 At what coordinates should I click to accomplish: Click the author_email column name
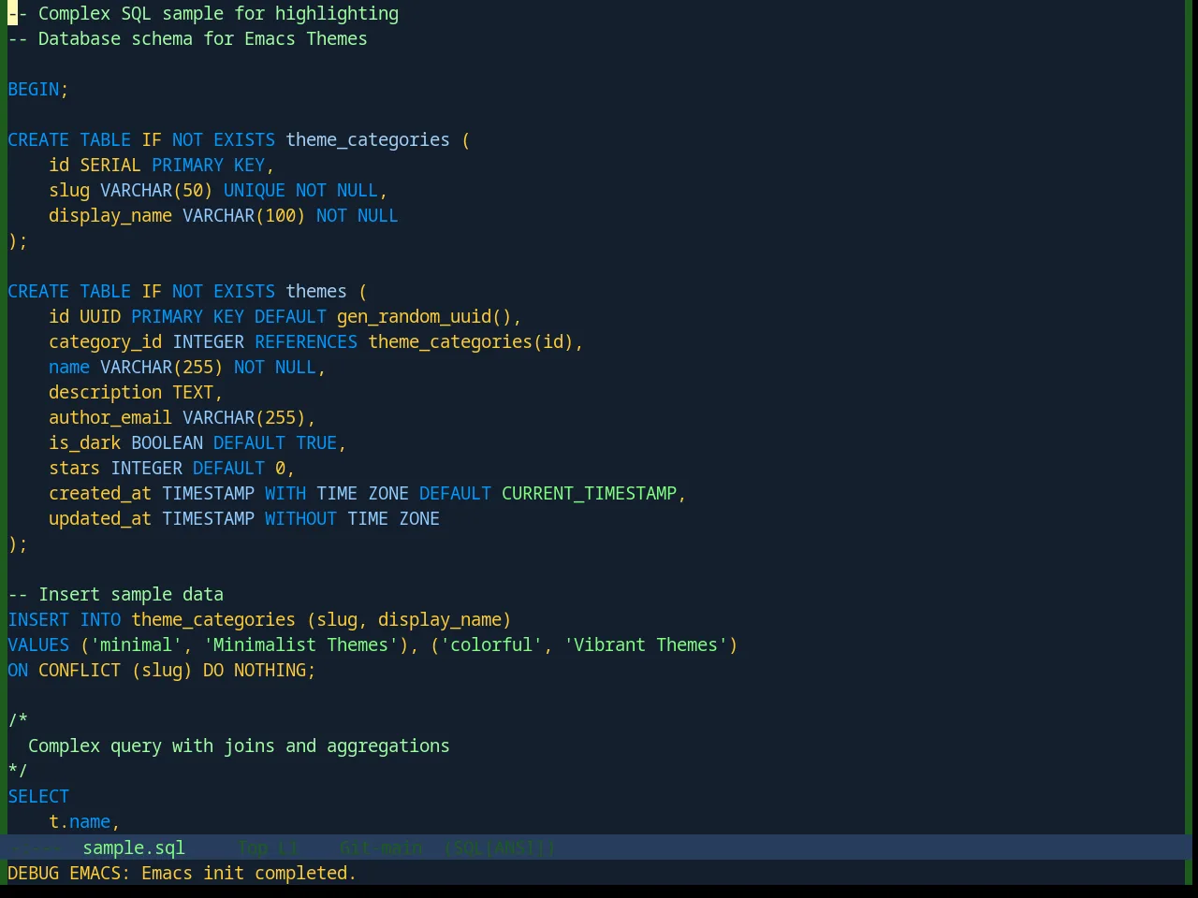pyautogui.click(x=110, y=418)
